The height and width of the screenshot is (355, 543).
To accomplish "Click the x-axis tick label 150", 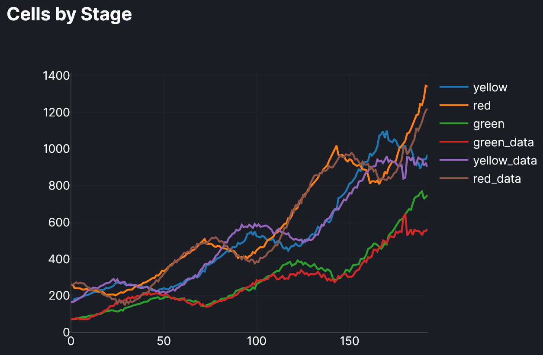I will tap(350, 342).
